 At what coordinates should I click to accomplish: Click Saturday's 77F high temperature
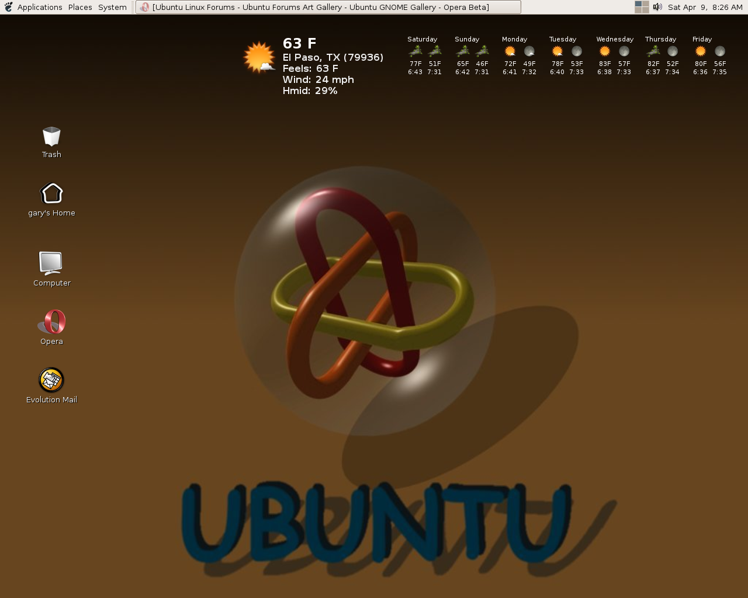point(415,64)
